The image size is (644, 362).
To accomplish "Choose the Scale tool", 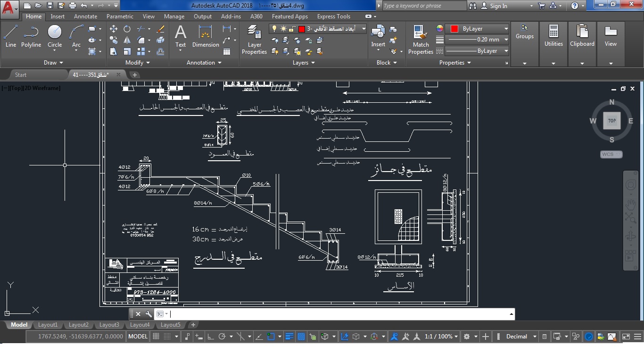I will point(127,51).
